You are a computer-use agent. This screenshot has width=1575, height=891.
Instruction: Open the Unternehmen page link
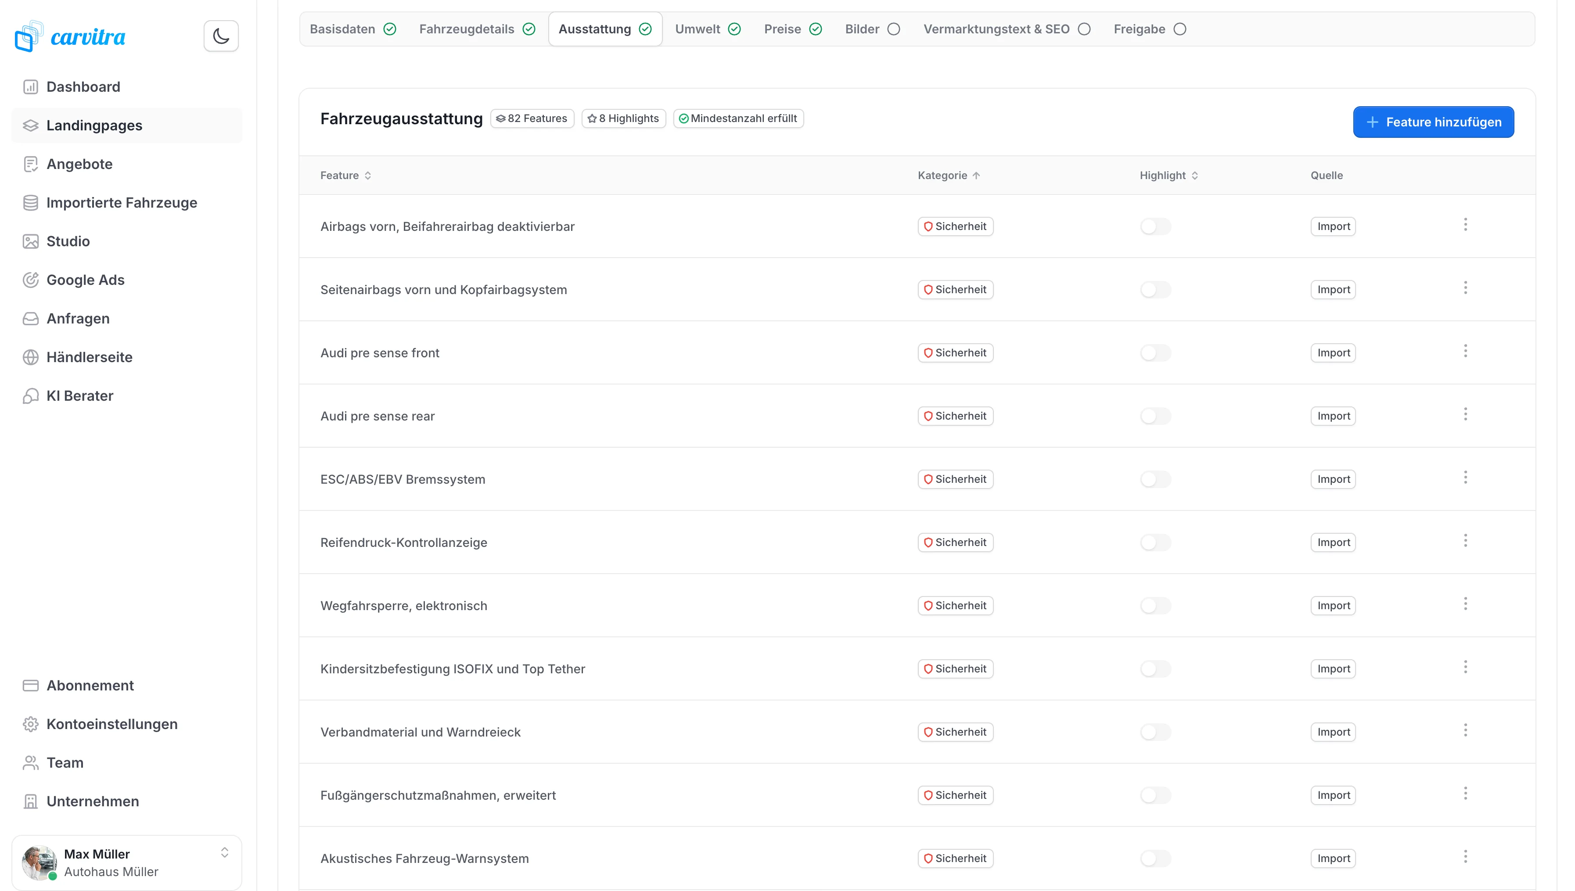tap(127, 801)
